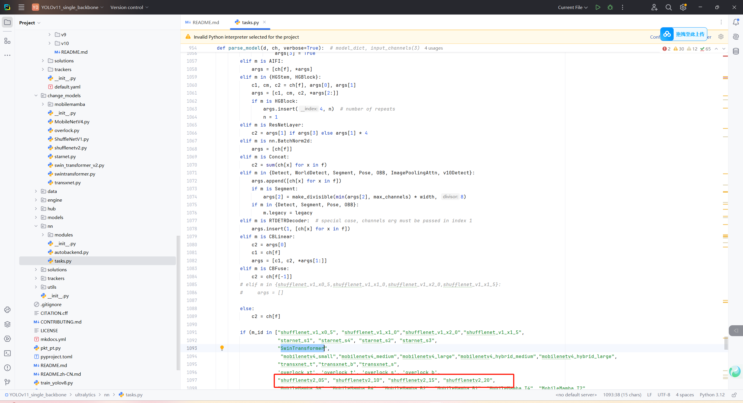View IDE notifications via the bell icon
743x403 pixels.
point(736,22)
